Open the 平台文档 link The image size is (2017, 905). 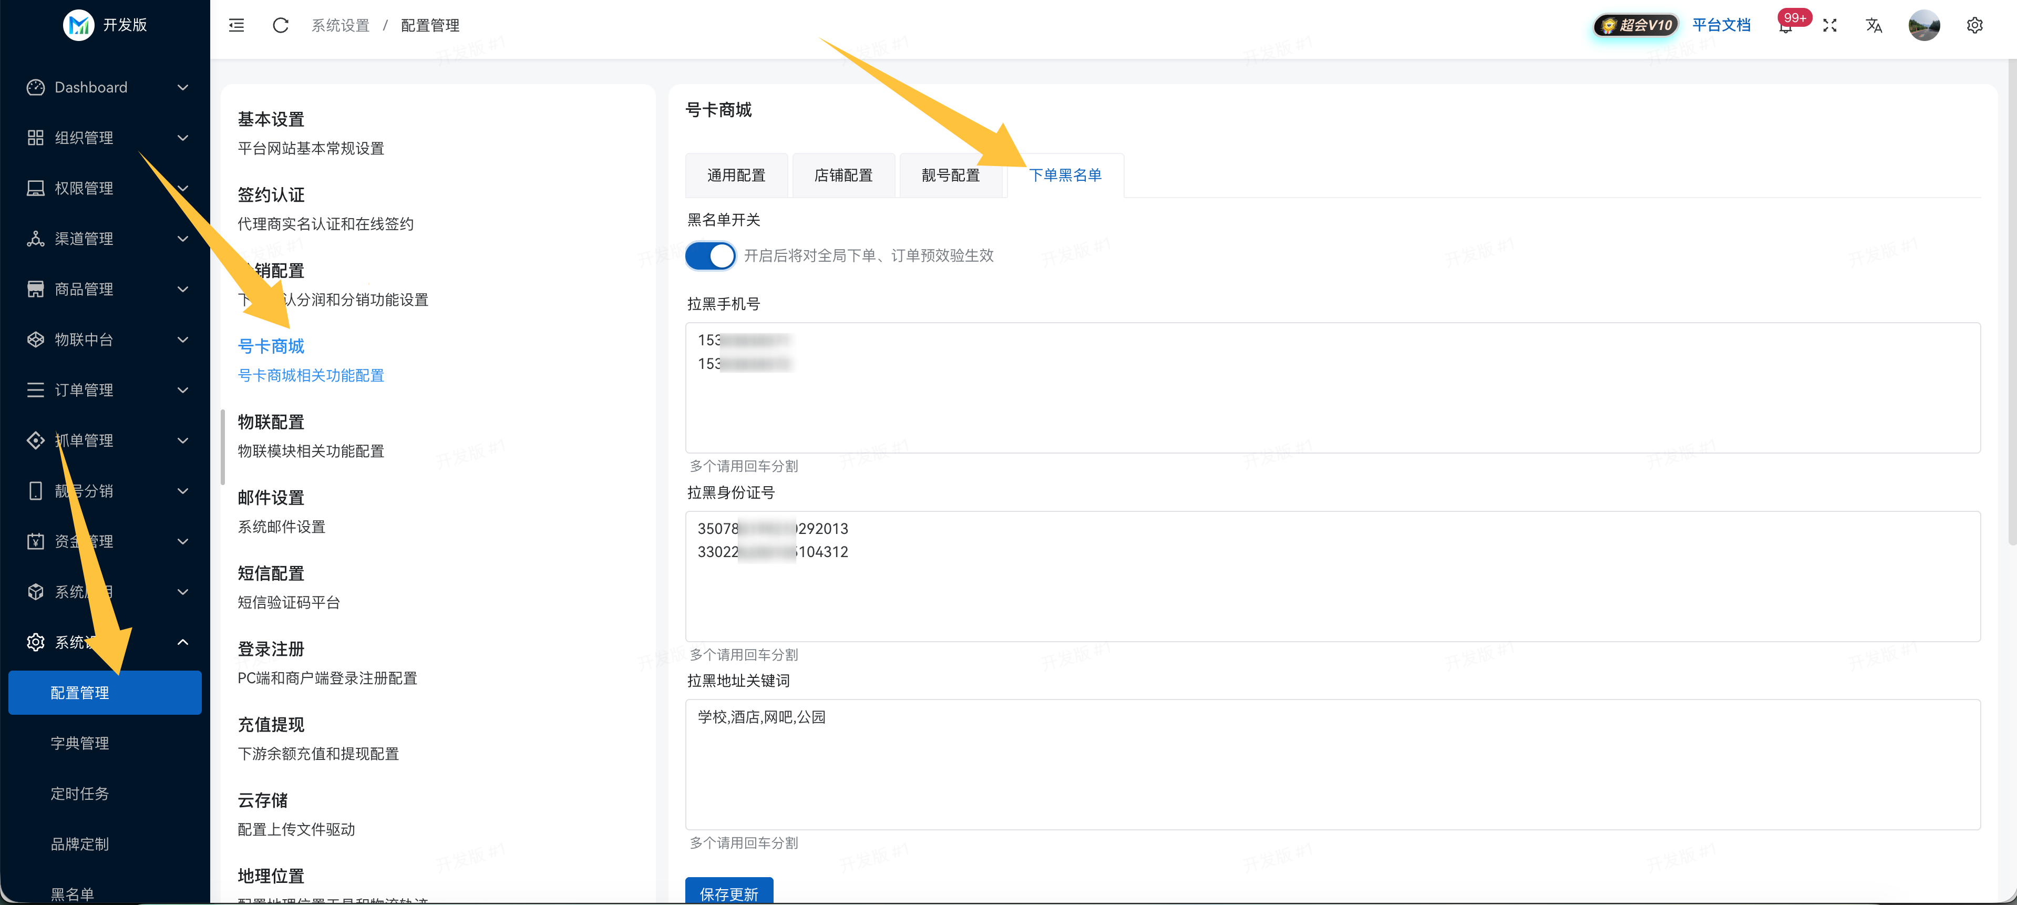1720,26
